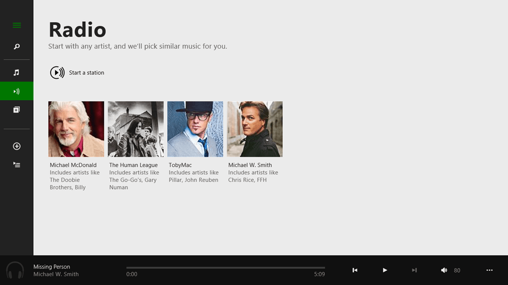Click the Start a station label
The width and height of the screenshot is (508, 285).
pyautogui.click(x=86, y=73)
